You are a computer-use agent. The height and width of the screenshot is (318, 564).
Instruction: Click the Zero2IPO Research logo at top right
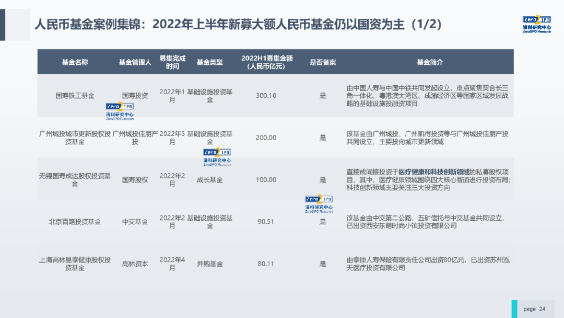(x=536, y=25)
